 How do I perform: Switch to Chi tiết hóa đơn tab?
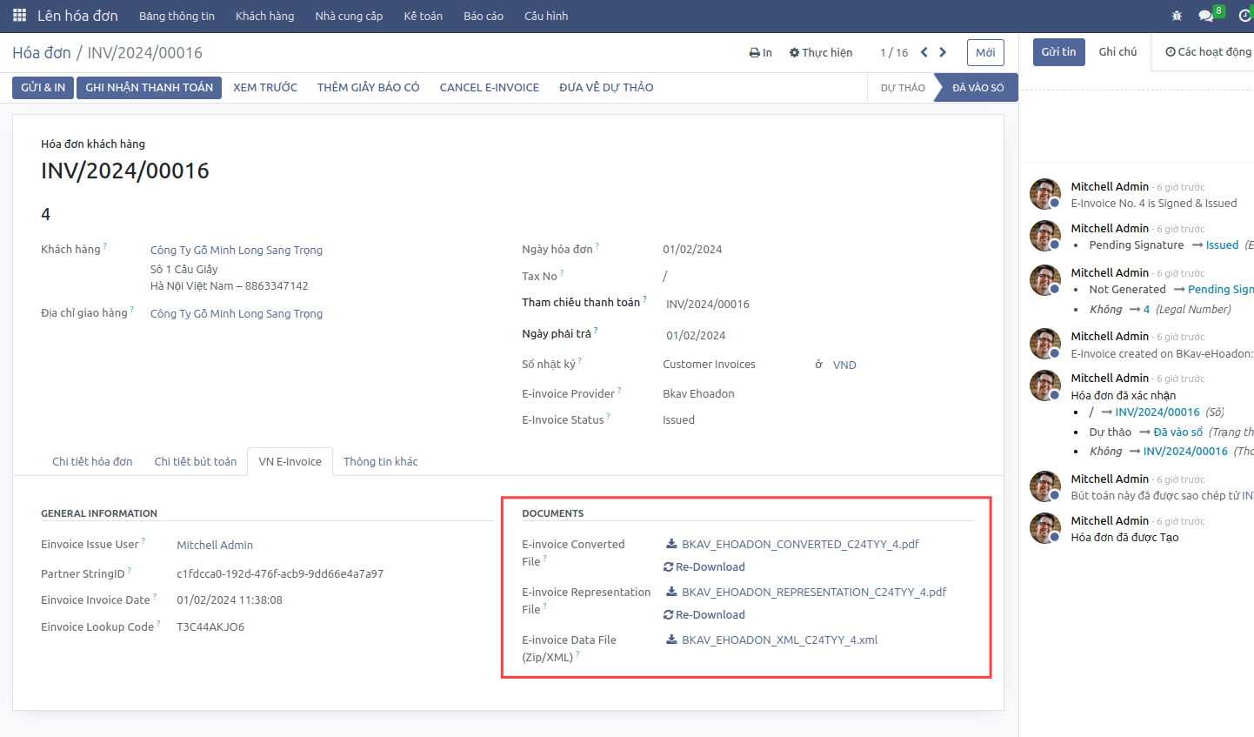(92, 461)
